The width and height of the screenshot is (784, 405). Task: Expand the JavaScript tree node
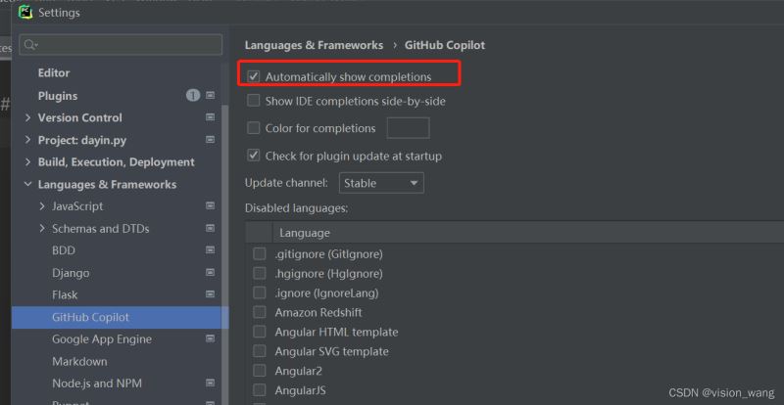click(x=42, y=206)
